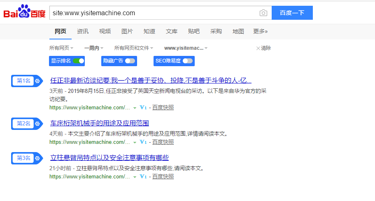The width and height of the screenshot is (375, 201).
Task: Click the refresh icon on 第2名 badge
Action: click(37, 124)
